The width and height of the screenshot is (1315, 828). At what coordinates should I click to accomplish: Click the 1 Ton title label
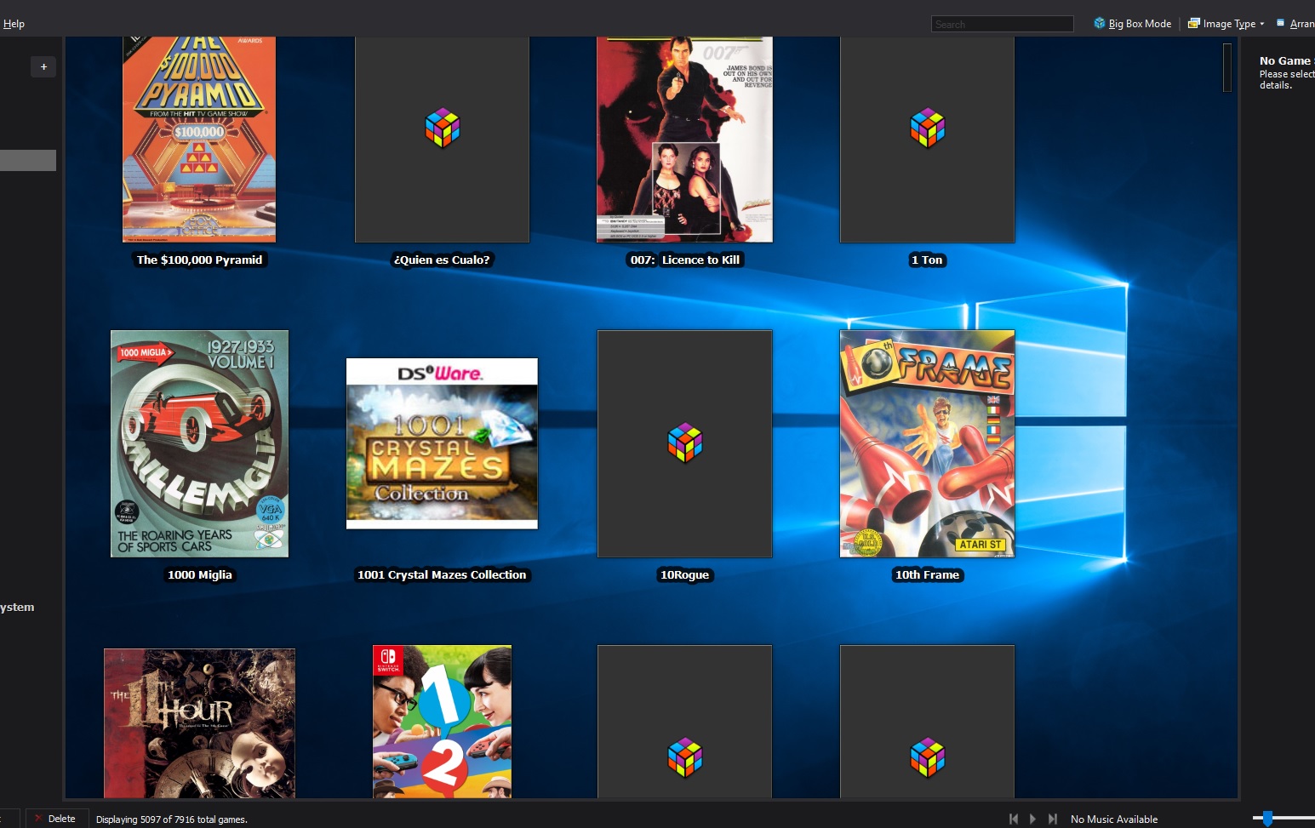coord(927,260)
